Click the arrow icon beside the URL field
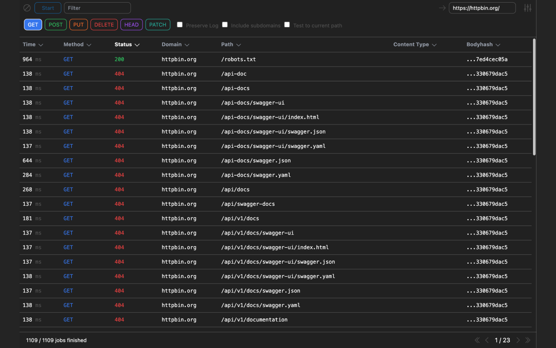The width and height of the screenshot is (556, 348). tap(442, 8)
